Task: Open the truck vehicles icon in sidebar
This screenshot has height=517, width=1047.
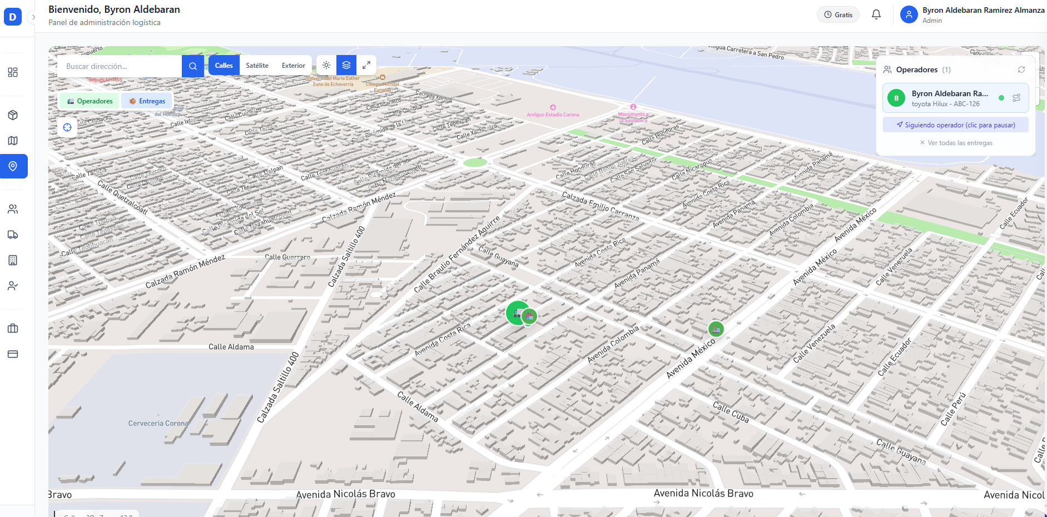Action: (13, 235)
